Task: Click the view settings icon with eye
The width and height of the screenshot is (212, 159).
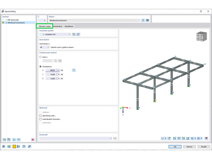Action: [169, 138]
